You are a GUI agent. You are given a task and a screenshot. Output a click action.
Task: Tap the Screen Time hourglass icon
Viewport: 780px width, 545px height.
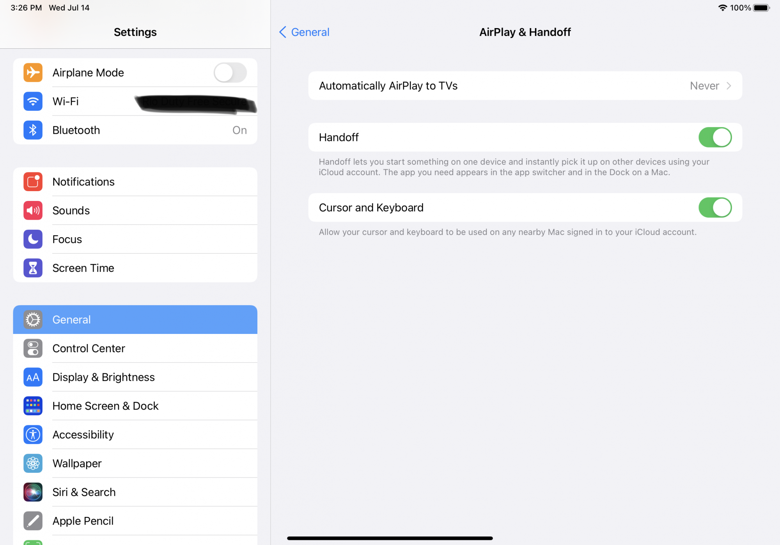click(33, 268)
